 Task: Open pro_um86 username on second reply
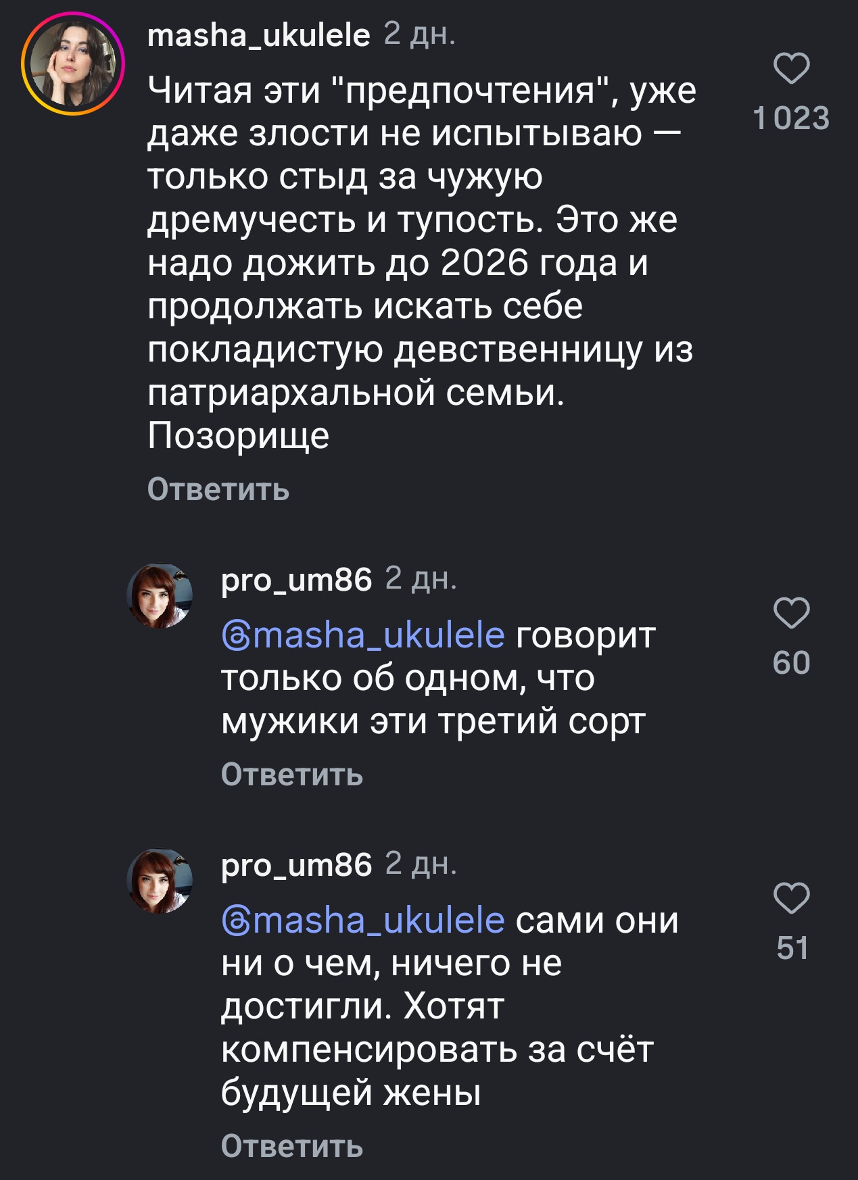296,865
